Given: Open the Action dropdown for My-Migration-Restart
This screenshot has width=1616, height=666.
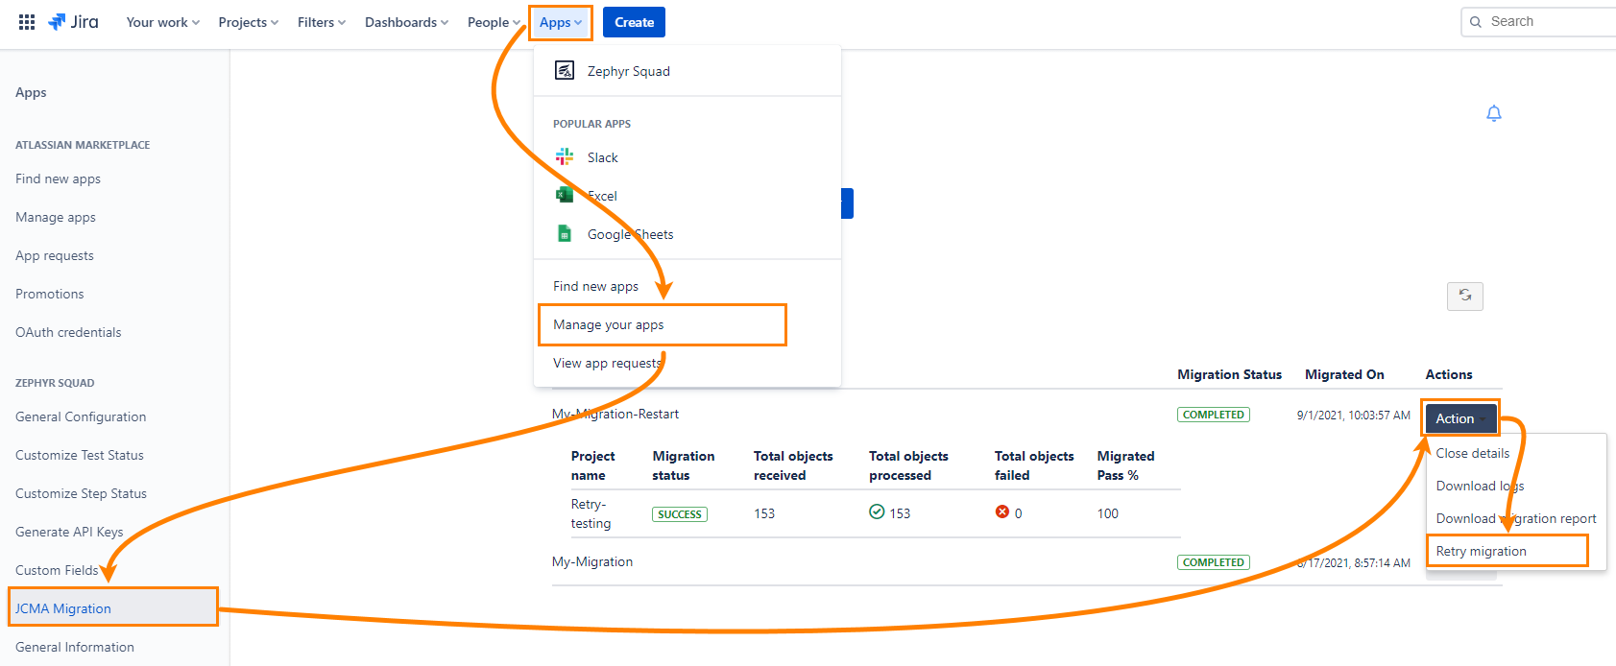Looking at the screenshot, I should tap(1459, 418).
